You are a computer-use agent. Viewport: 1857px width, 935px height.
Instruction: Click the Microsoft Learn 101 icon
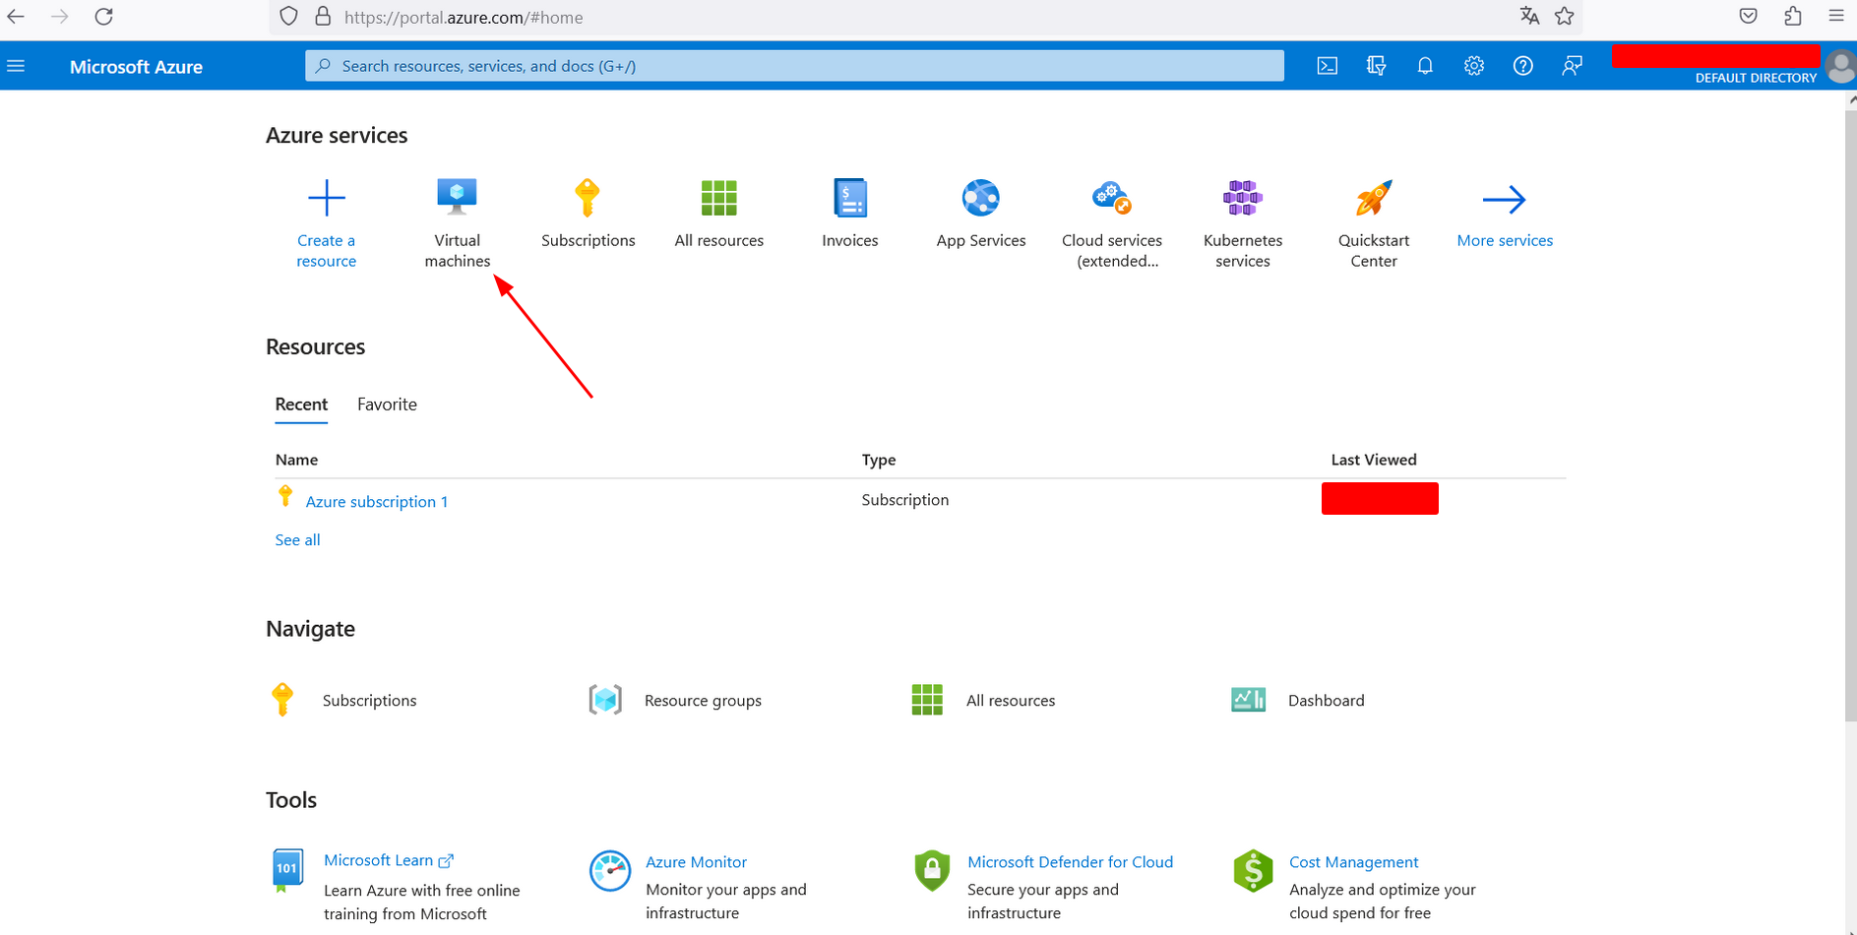[x=286, y=870]
